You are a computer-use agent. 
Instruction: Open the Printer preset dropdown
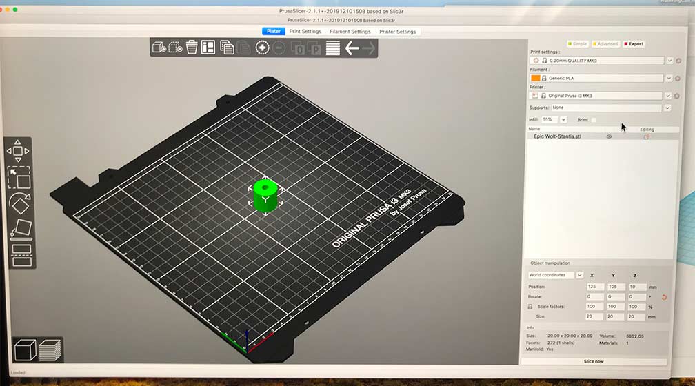[x=668, y=96]
